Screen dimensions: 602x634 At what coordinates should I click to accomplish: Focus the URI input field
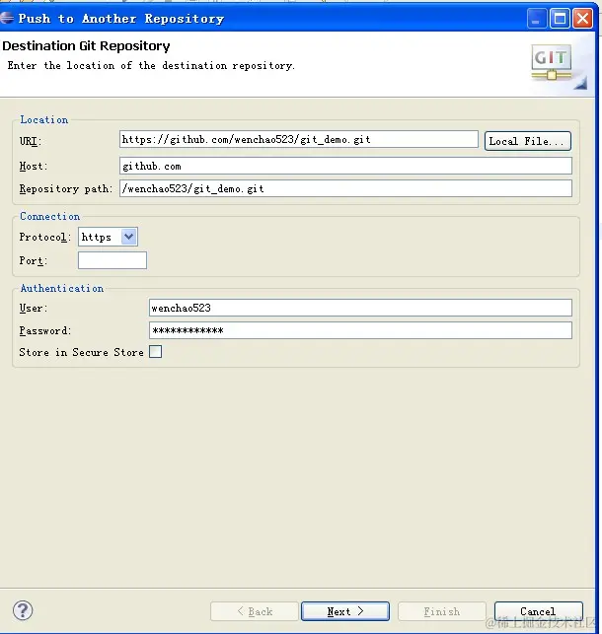point(299,139)
